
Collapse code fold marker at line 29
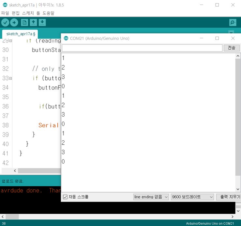click(x=11, y=41)
